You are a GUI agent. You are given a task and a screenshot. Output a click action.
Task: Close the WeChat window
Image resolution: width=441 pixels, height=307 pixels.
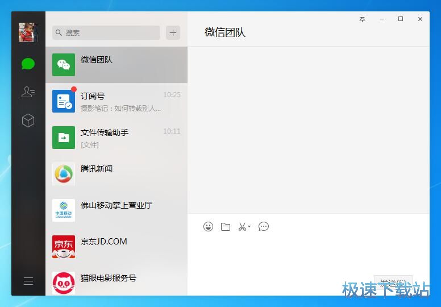click(420, 19)
